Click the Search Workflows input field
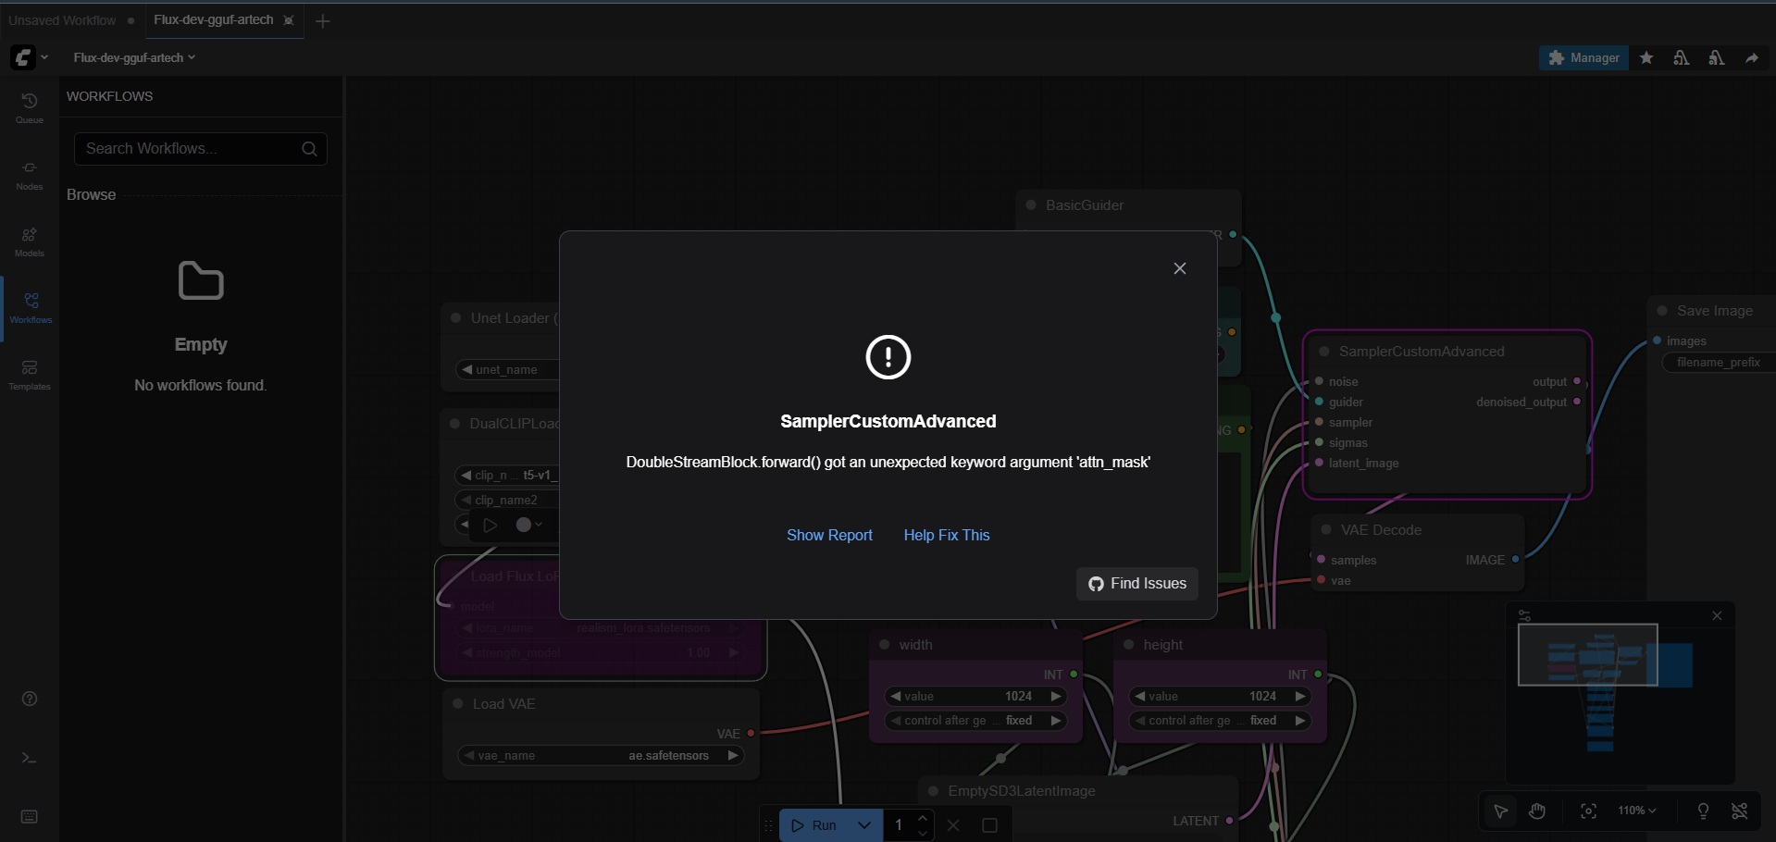 tap(190, 149)
